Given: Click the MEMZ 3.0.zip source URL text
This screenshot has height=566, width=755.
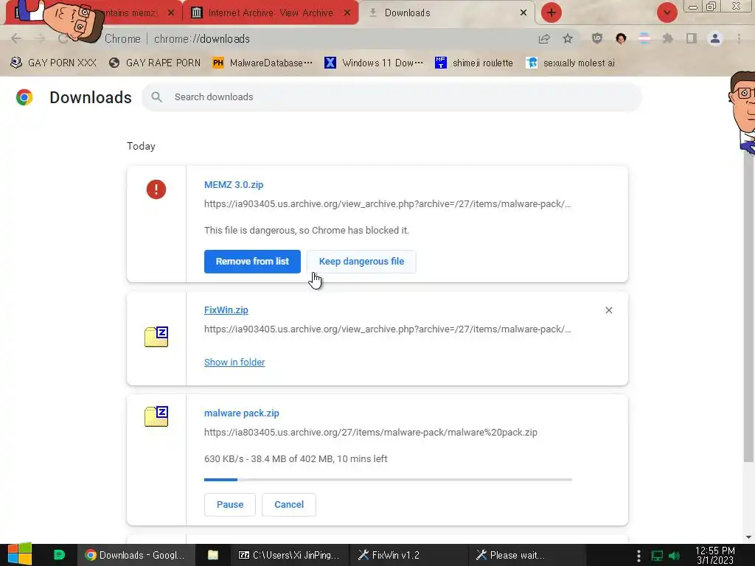Looking at the screenshot, I should pos(388,204).
